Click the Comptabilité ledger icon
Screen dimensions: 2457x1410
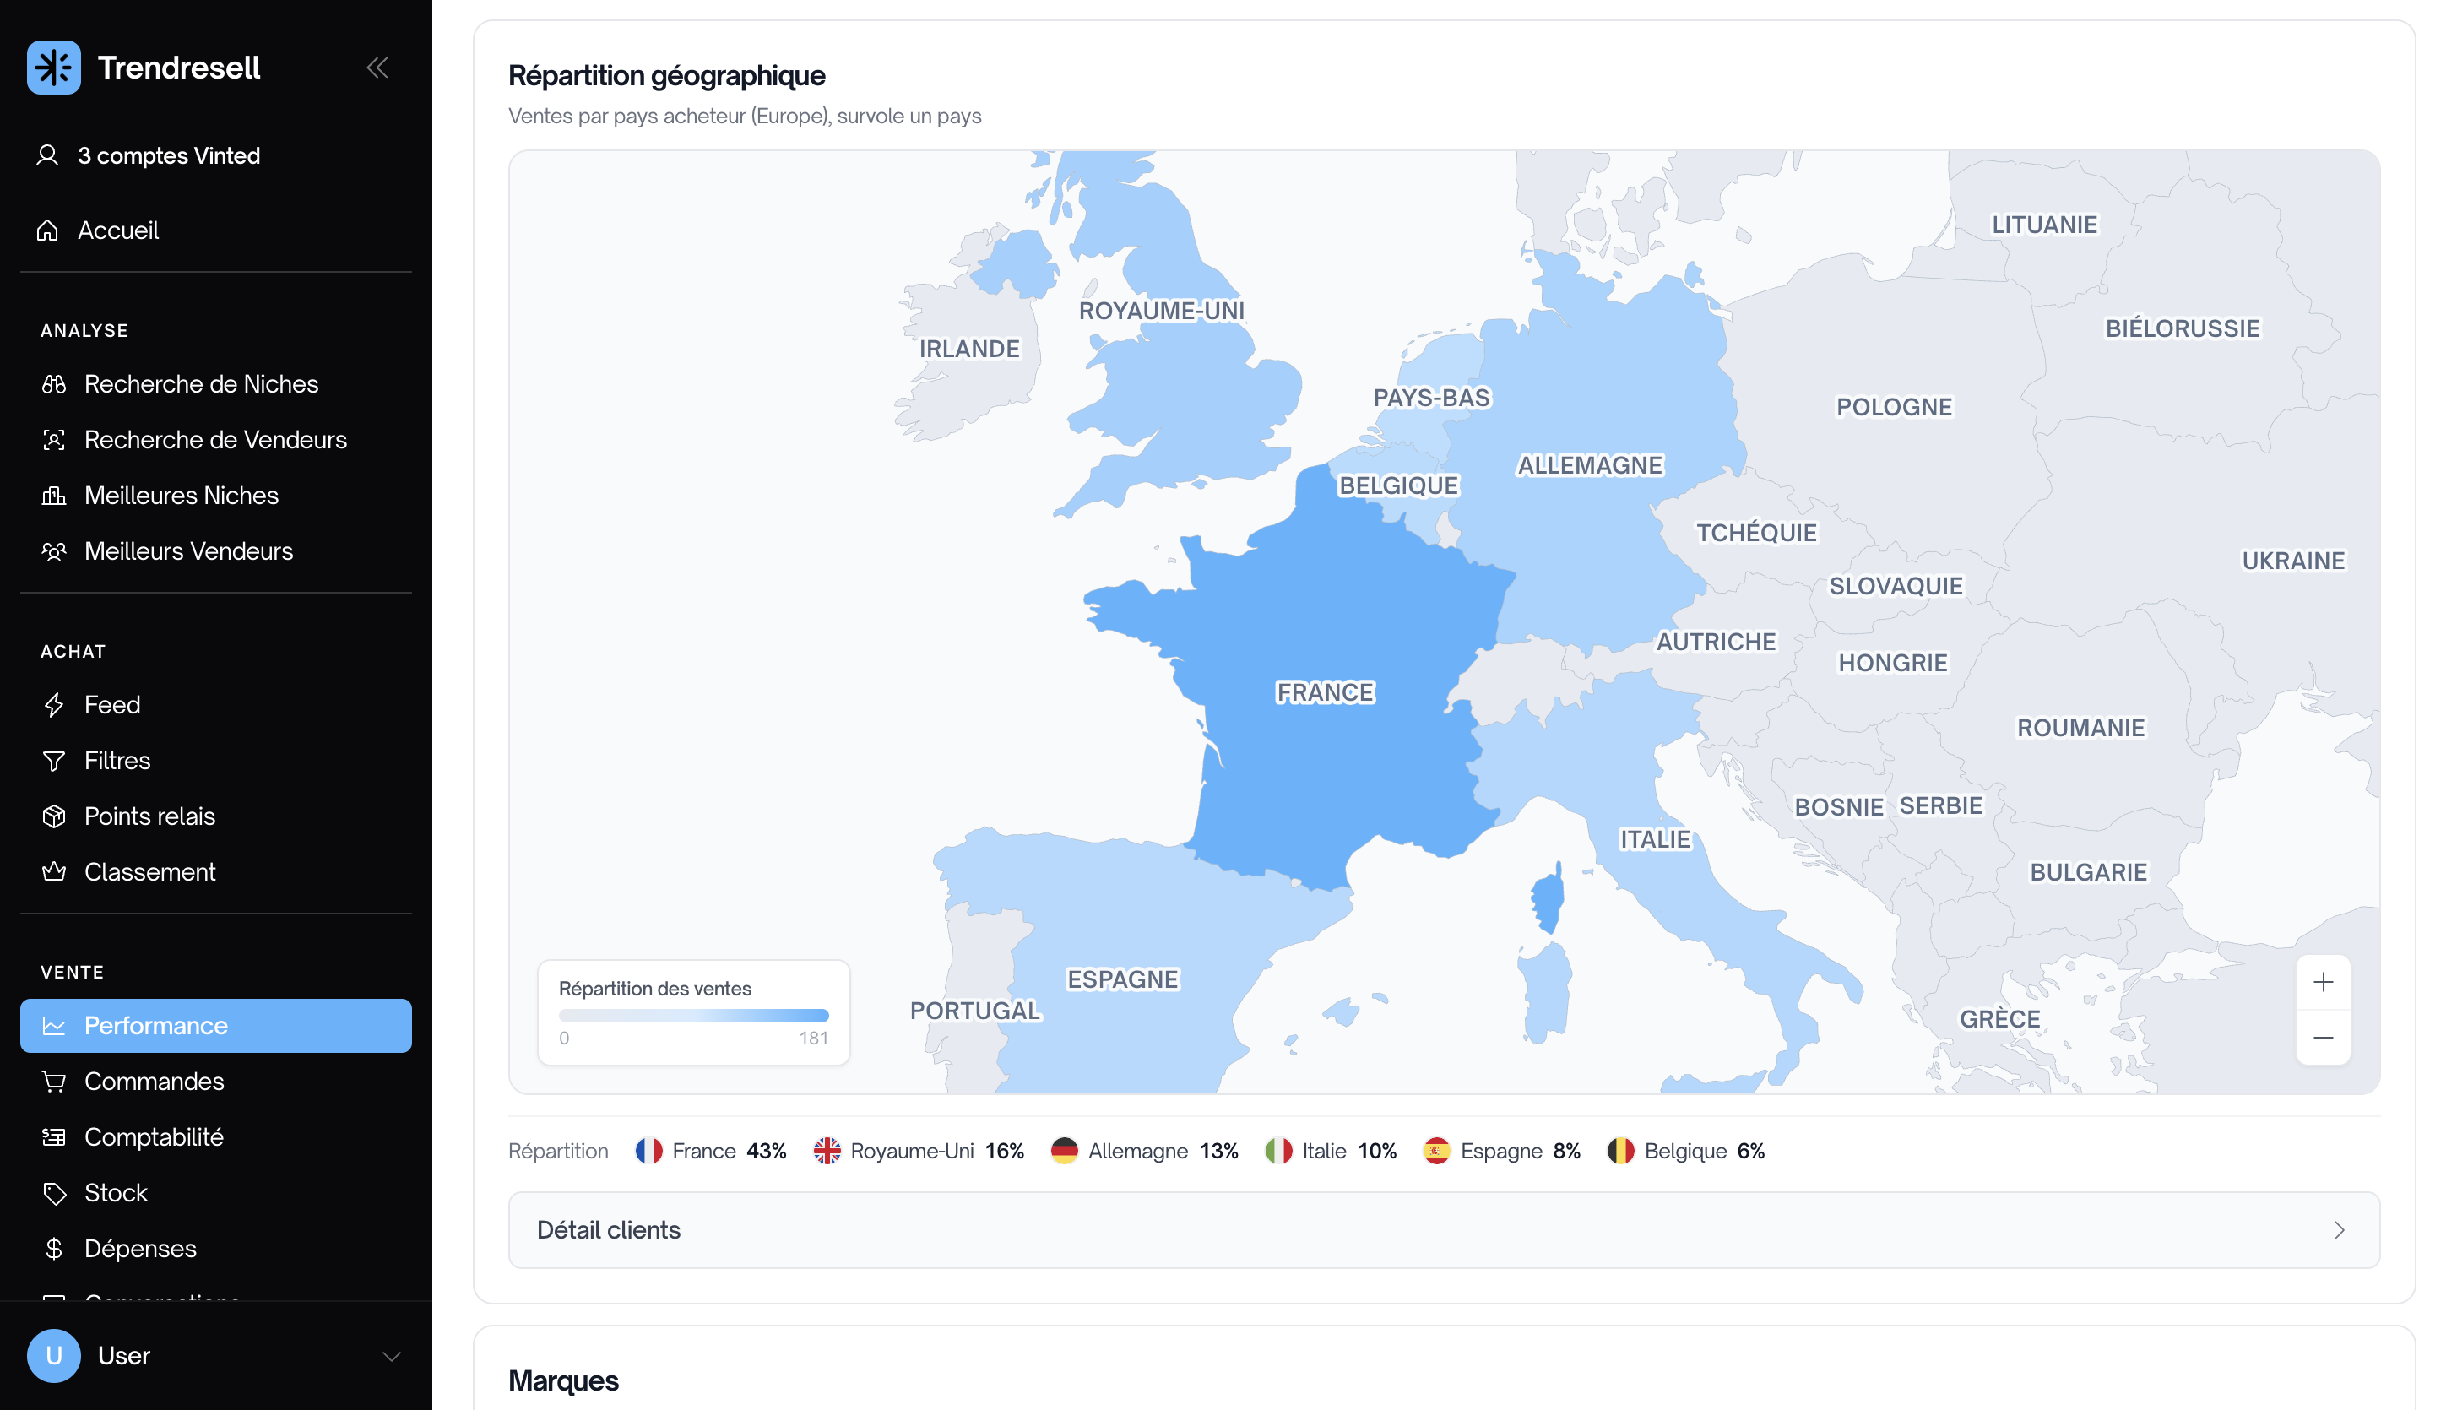[x=54, y=1137]
